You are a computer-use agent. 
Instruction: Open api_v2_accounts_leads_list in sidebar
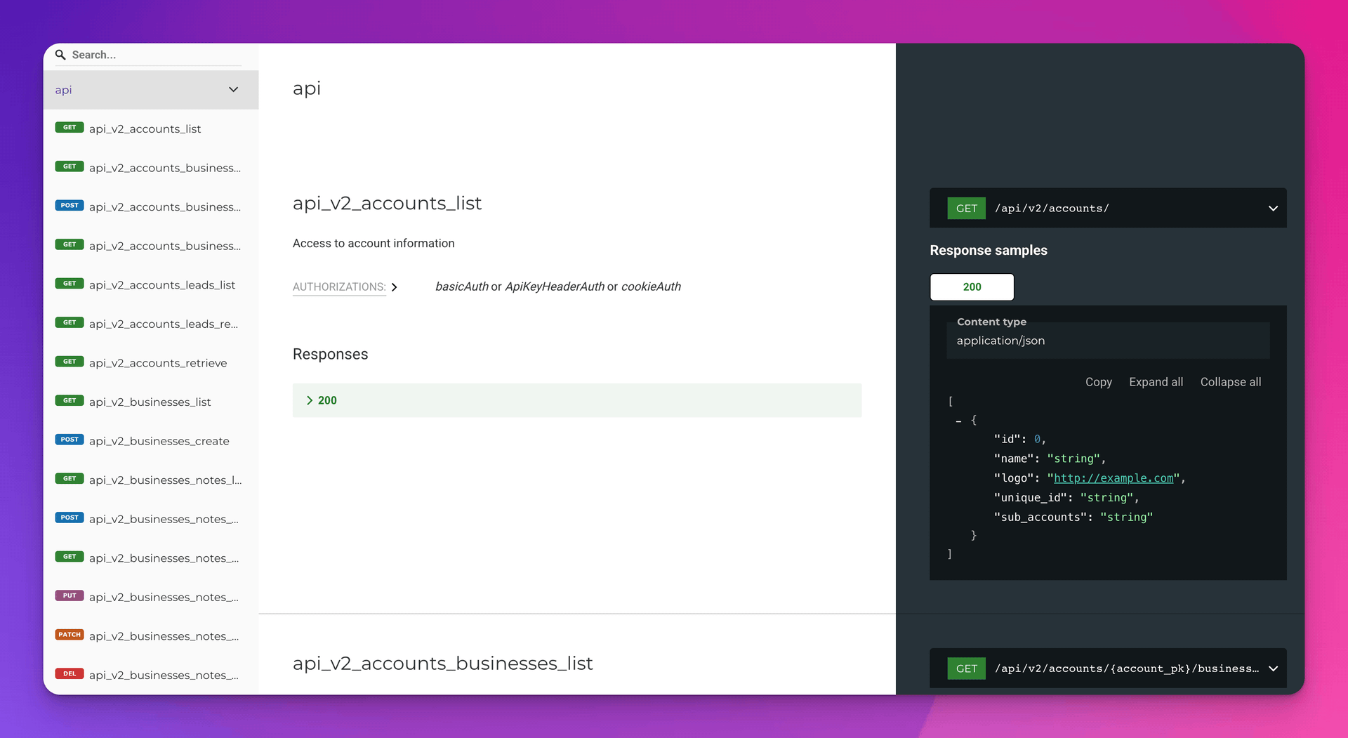(x=161, y=285)
